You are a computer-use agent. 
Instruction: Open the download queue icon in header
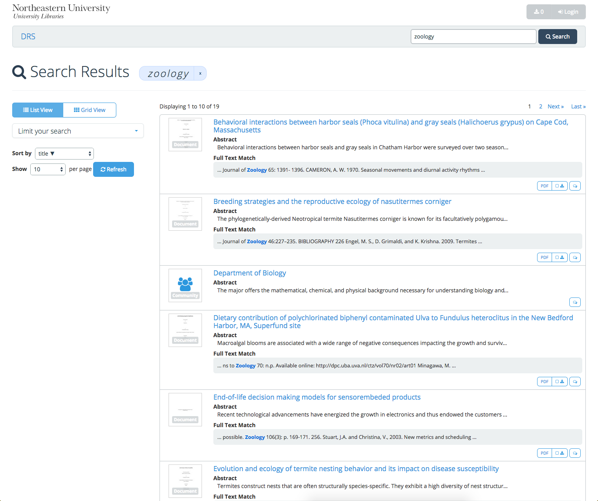pyautogui.click(x=539, y=12)
